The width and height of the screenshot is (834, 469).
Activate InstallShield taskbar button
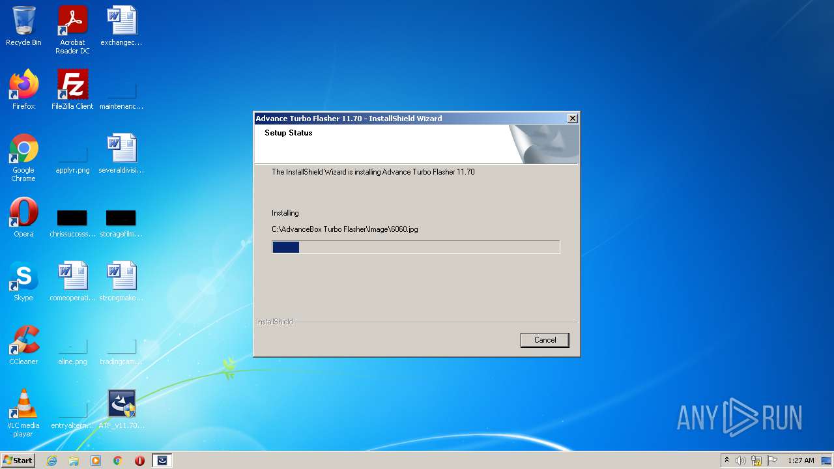(162, 461)
